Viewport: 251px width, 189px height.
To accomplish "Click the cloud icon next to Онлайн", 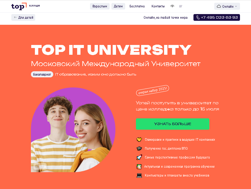I will (x=219, y=6).
